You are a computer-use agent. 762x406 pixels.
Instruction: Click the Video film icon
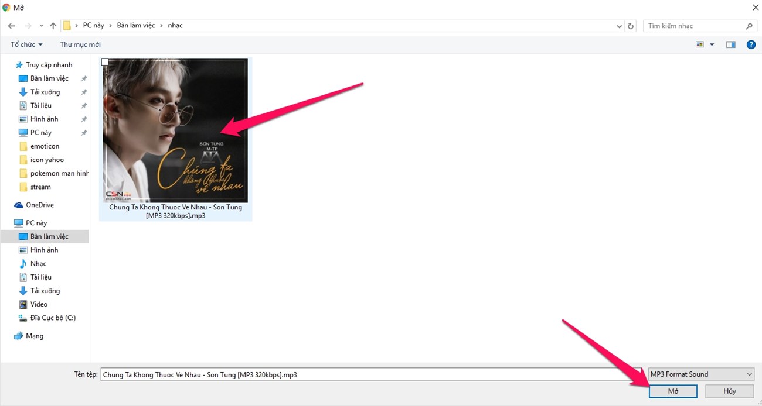pyautogui.click(x=23, y=304)
